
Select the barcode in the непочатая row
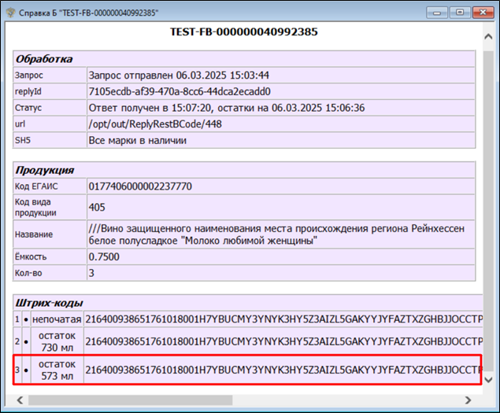pyautogui.click(x=282, y=319)
